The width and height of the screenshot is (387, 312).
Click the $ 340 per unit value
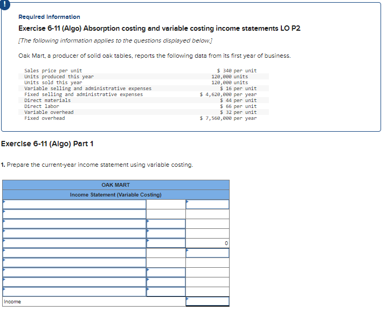[237, 71]
